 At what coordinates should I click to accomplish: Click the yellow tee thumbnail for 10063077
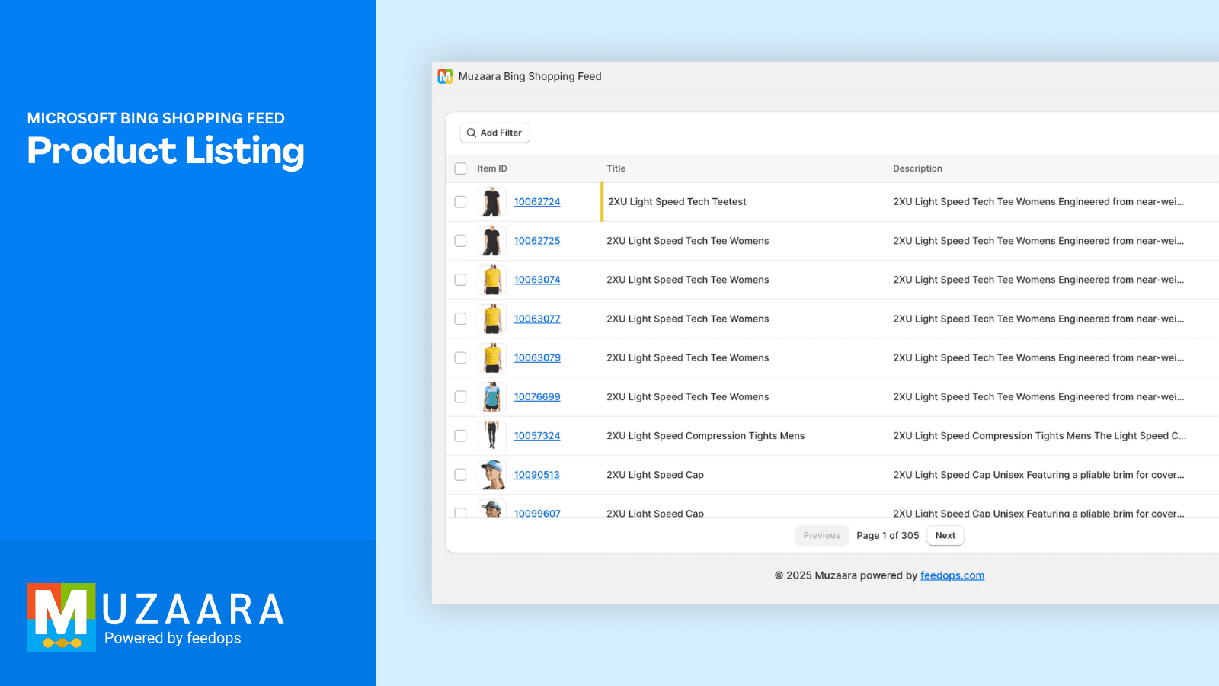point(491,319)
